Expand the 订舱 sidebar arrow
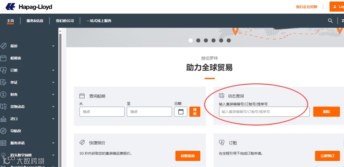 (53, 70)
